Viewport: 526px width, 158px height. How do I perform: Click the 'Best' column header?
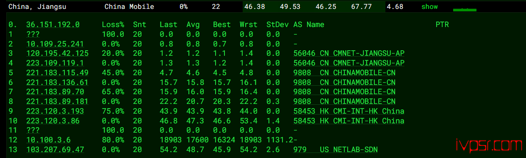pyautogui.click(x=221, y=25)
